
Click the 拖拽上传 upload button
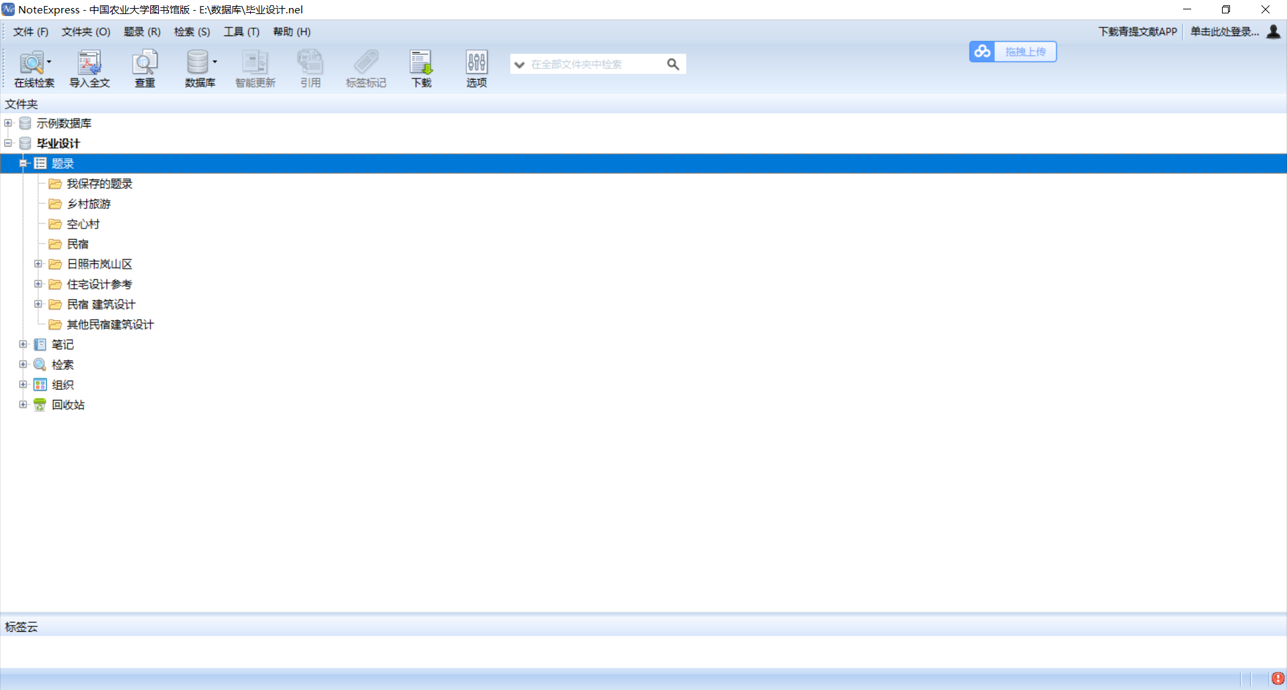coord(1013,52)
